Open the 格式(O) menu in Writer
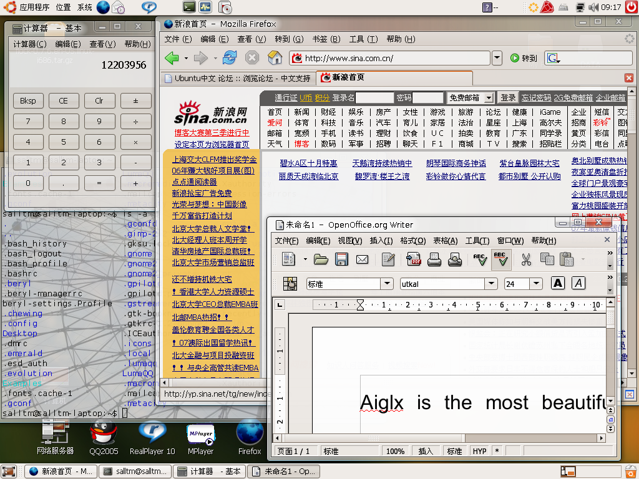Viewport: 639px width, 479px height. (x=413, y=241)
